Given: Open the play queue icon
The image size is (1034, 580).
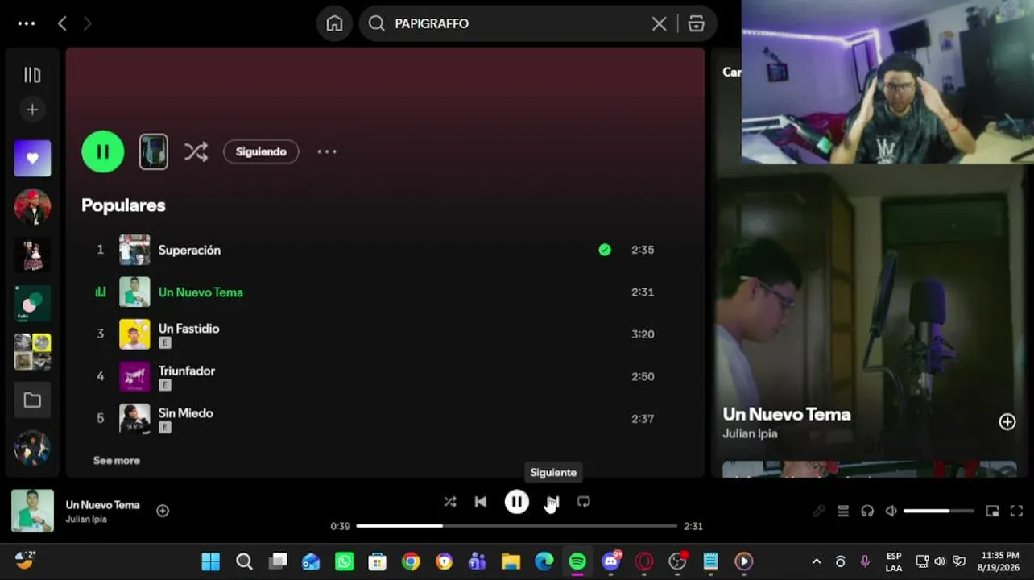Looking at the screenshot, I should pos(843,511).
